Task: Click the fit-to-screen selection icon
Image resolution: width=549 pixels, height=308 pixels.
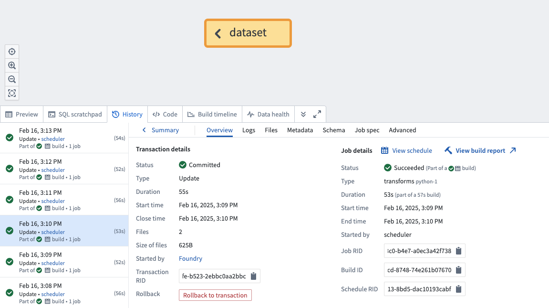Action: [x=12, y=93]
